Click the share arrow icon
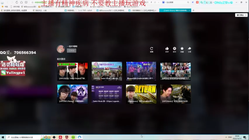249x140 pixels. click(x=190, y=49)
